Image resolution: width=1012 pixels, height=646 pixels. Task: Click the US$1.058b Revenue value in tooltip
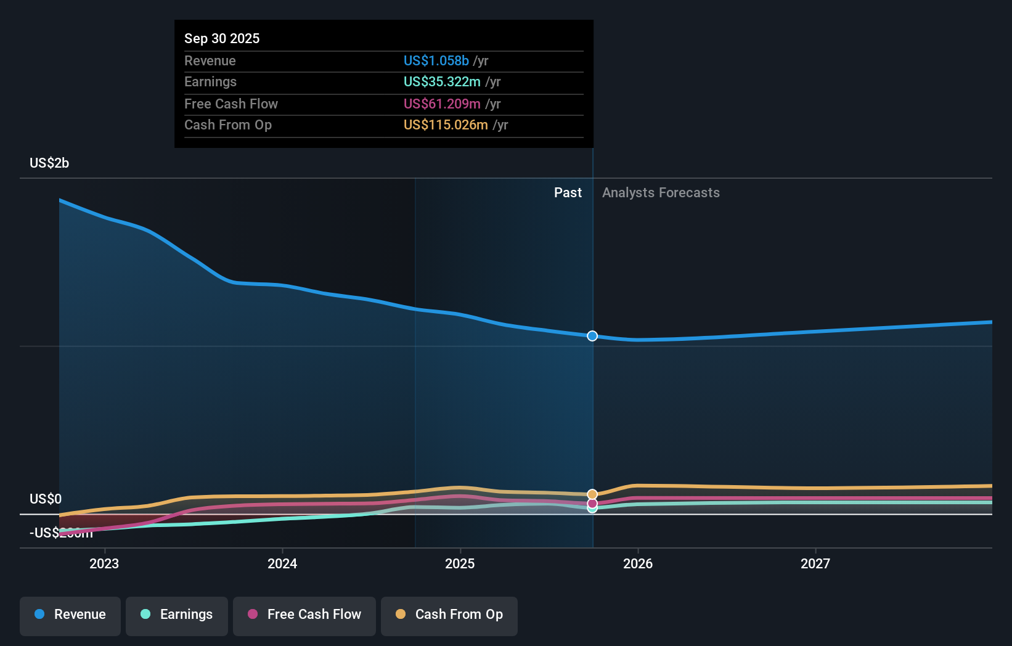pos(438,60)
